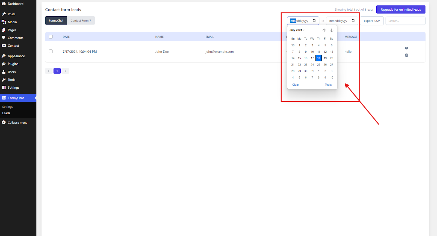
Task: Open the Users person icon
Action: (4, 72)
